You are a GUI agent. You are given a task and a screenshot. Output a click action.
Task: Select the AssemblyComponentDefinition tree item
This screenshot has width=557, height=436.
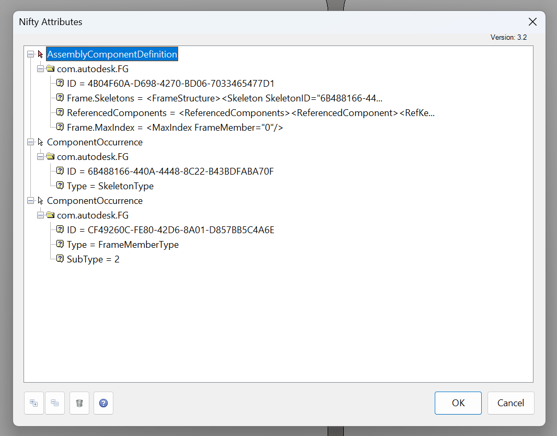click(x=112, y=54)
